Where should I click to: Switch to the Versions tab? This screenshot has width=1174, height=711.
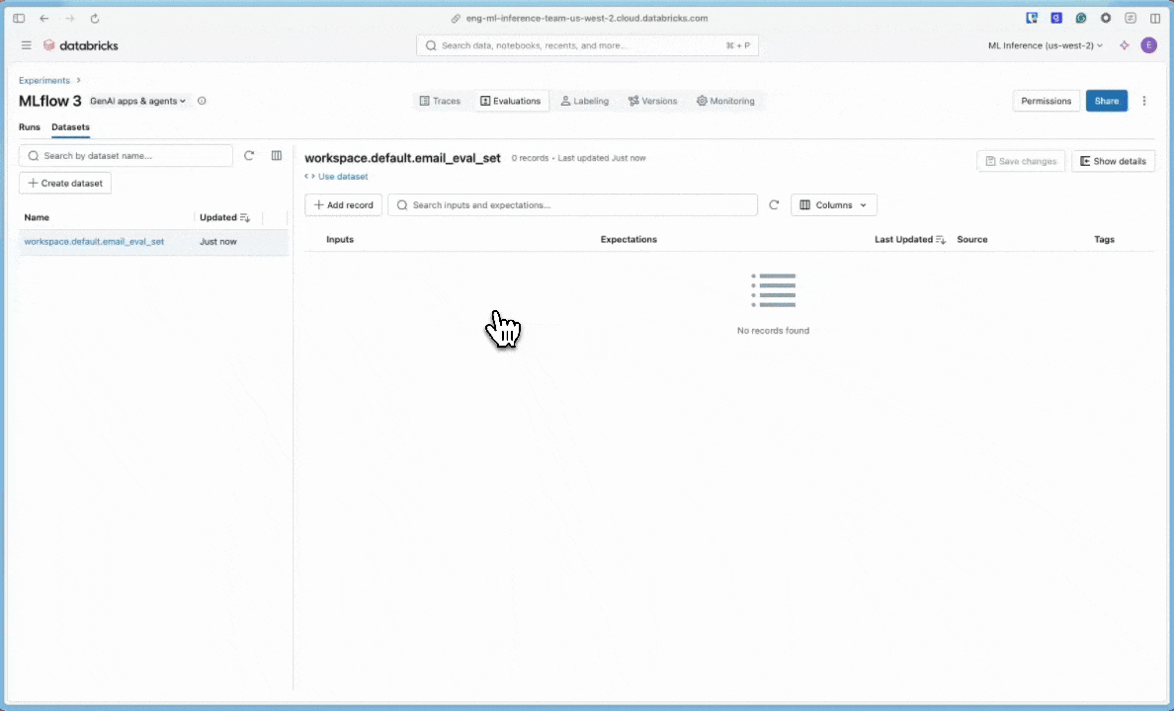point(653,101)
